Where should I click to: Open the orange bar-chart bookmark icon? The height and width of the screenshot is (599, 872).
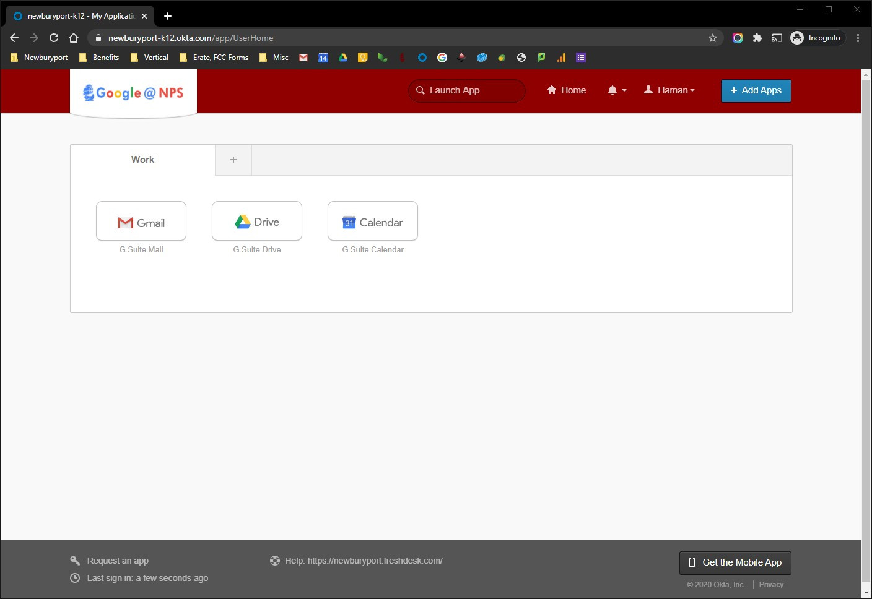coord(561,58)
